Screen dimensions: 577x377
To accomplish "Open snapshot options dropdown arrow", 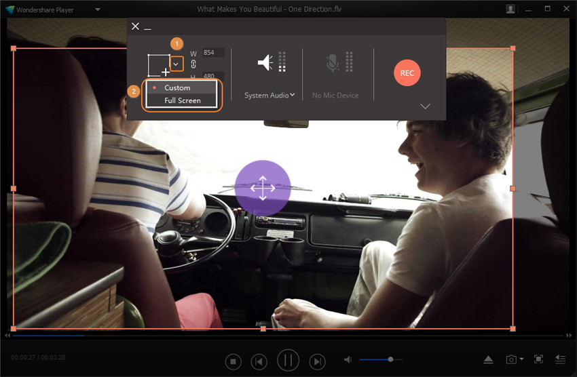I will [x=521, y=359].
